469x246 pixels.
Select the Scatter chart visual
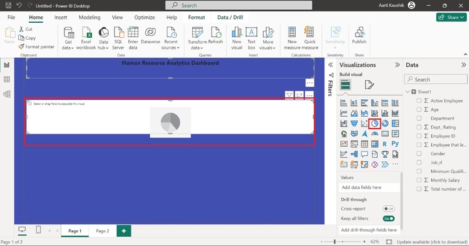364,123
